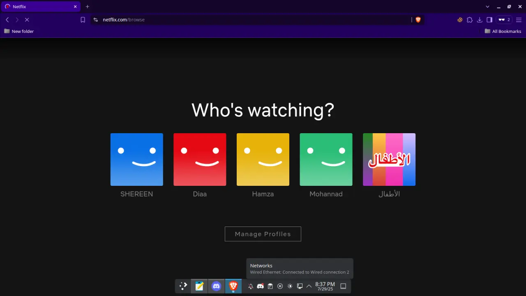The height and width of the screenshot is (296, 526).
Task: Bookmark this page with the bookmark icon
Action: [x=83, y=20]
